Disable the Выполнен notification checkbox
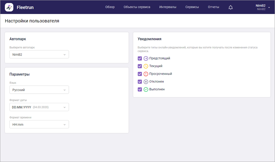Image resolution: width=275 pixels, height=162 pixels. (140, 89)
